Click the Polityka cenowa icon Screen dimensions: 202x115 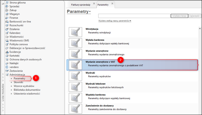point(7,44)
